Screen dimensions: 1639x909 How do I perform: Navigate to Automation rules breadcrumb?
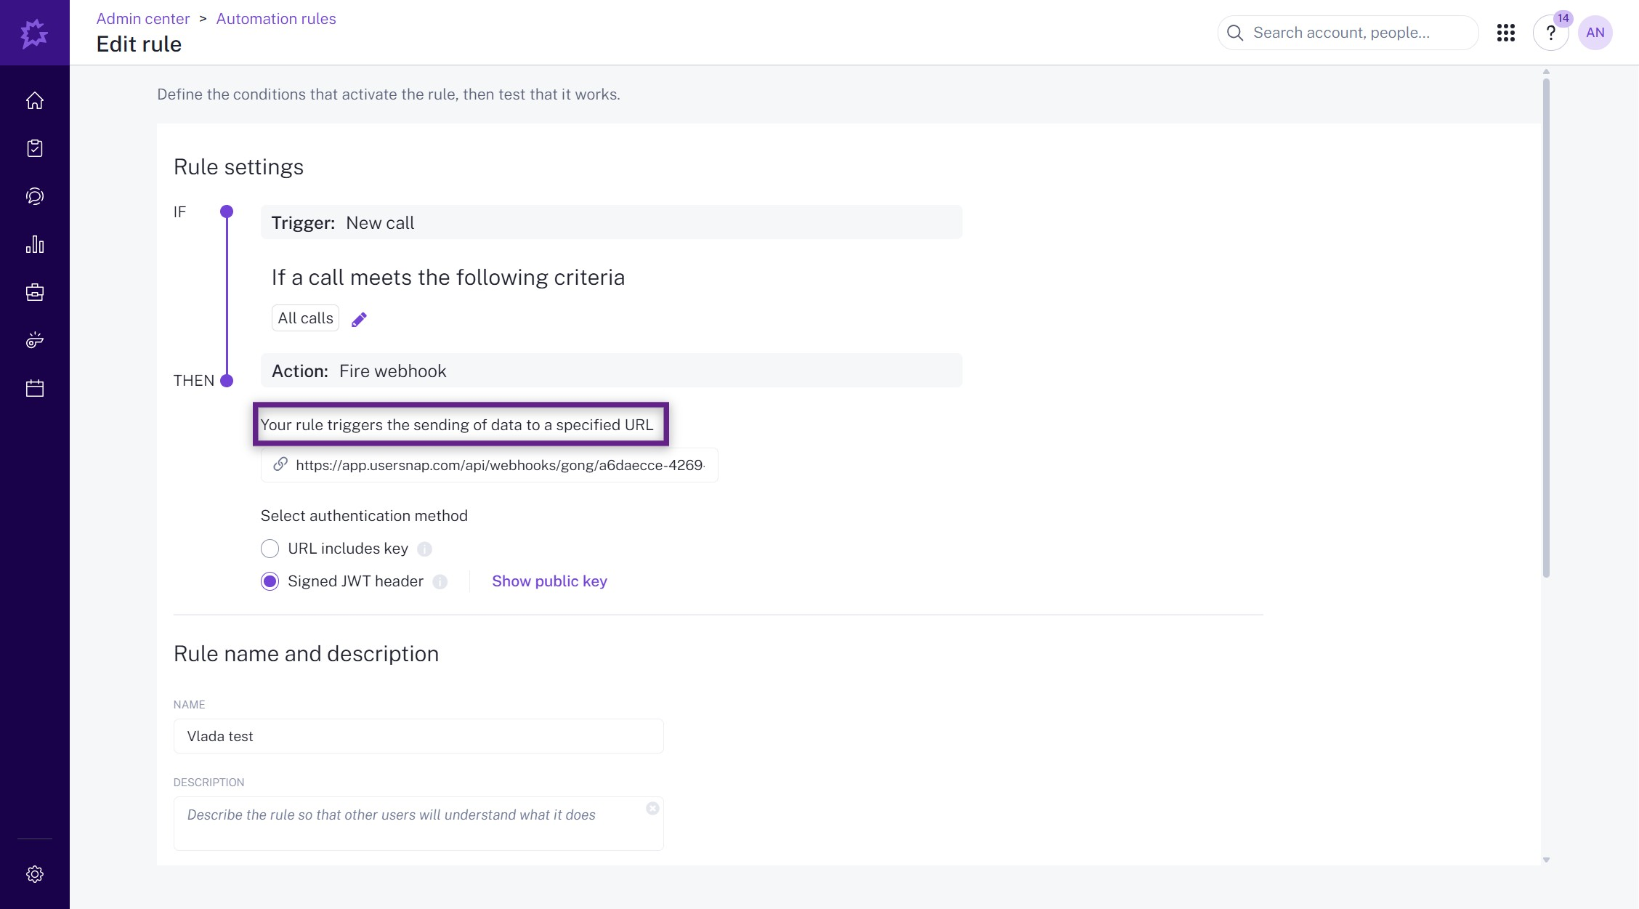coord(276,19)
